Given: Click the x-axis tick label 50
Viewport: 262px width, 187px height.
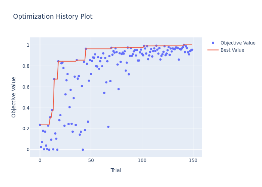Looking at the screenshot, I should (91, 160).
